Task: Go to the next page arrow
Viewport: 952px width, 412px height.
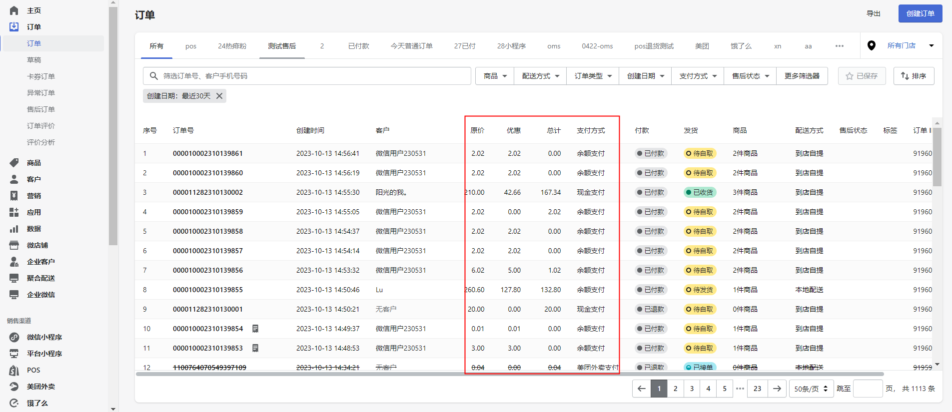Action: click(x=777, y=389)
